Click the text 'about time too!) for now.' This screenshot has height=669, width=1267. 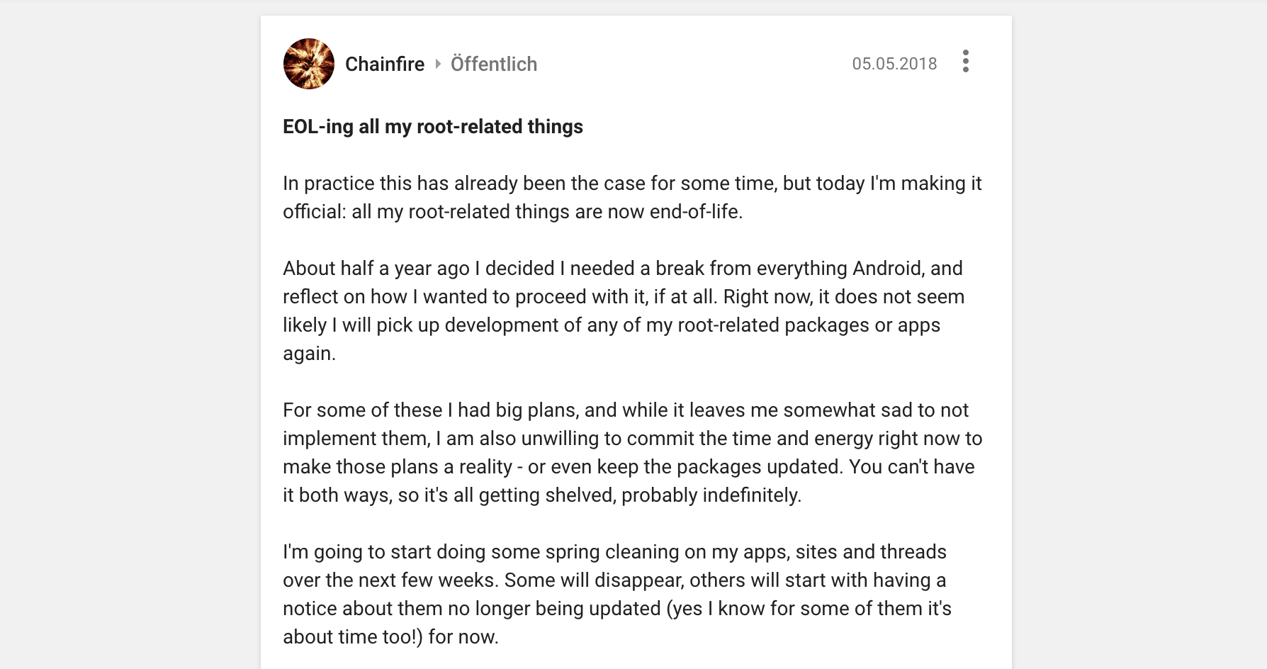390,637
